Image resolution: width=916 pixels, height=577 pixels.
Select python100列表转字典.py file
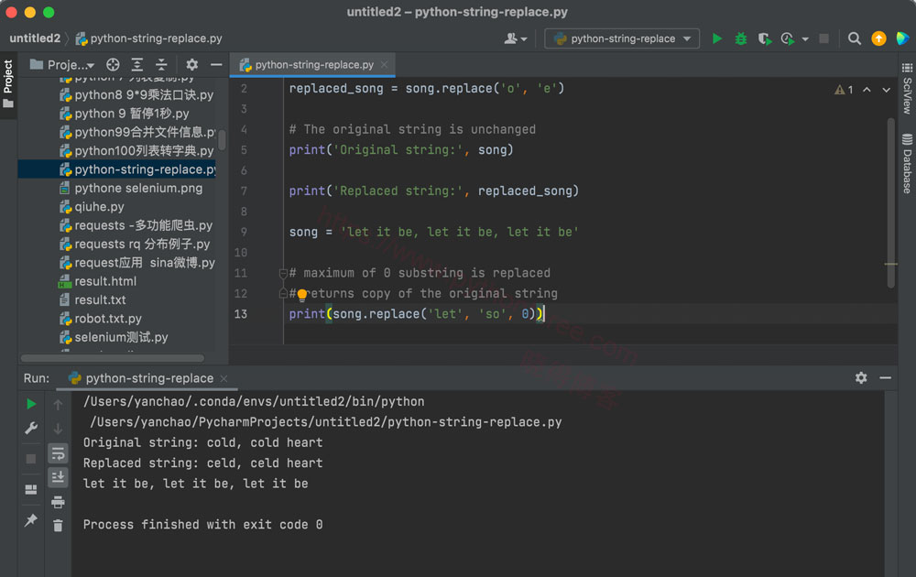point(136,151)
